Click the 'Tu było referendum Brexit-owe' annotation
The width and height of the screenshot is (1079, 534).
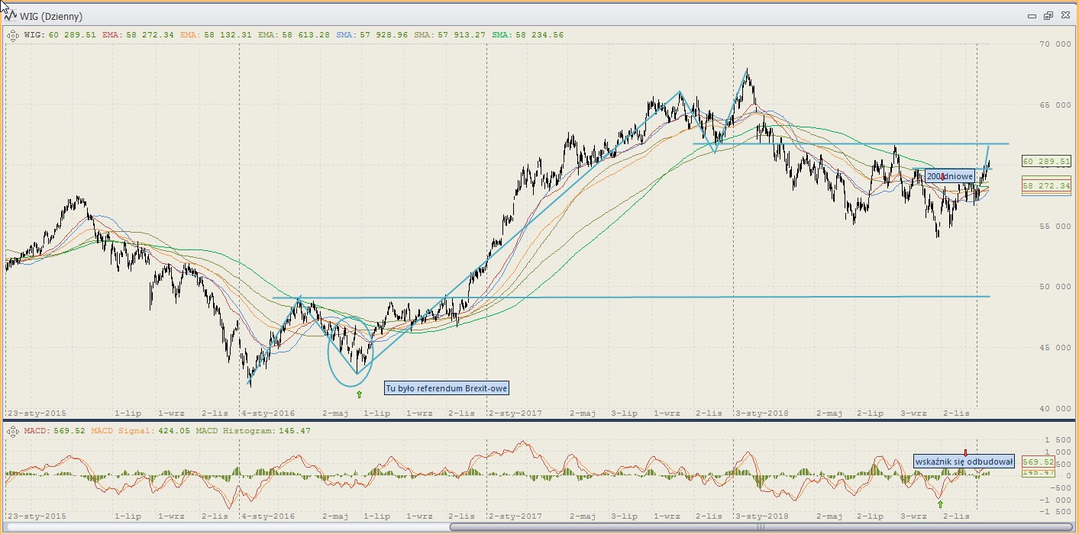[446, 388]
